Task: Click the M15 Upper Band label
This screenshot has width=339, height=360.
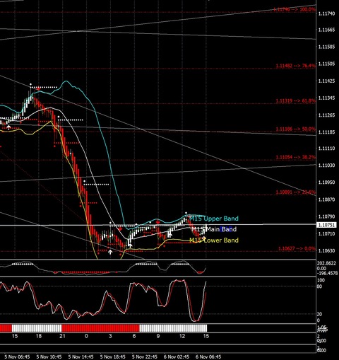Action: pyautogui.click(x=214, y=219)
